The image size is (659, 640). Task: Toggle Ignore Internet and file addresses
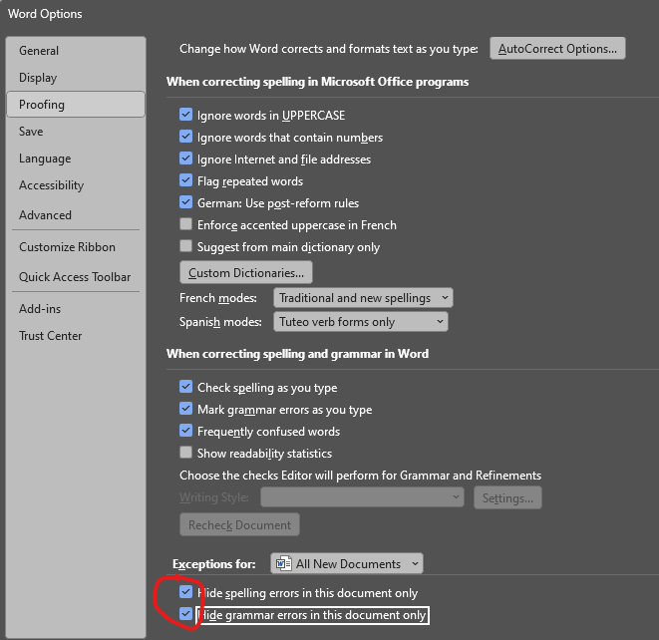(185, 159)
